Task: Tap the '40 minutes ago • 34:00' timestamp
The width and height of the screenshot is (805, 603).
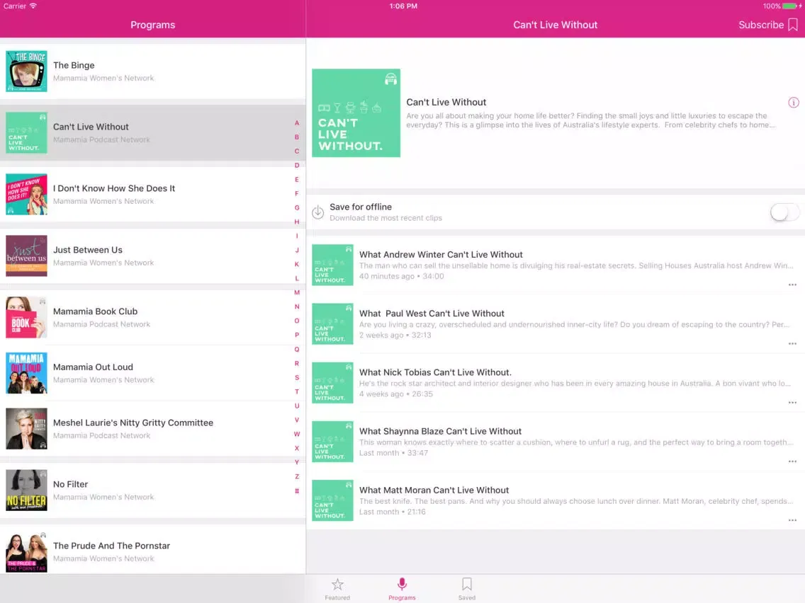Action: click(x=402, y=276)
